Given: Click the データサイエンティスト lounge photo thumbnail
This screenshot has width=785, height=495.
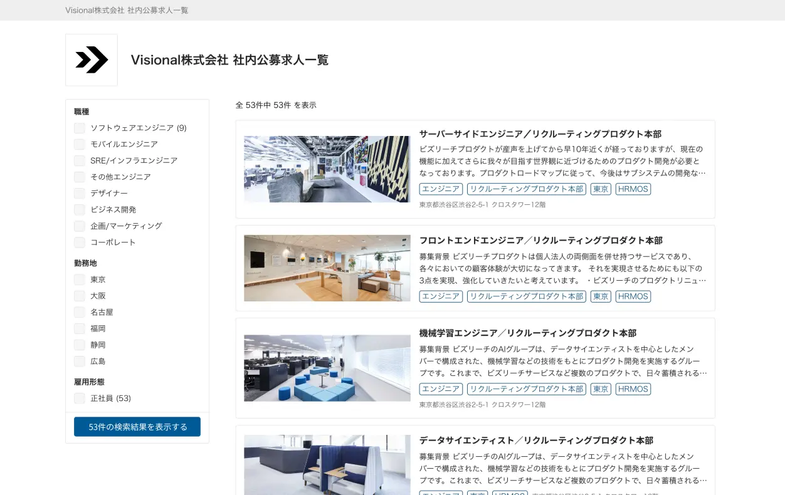Looking at the screenshot, I should pos(327,465).
